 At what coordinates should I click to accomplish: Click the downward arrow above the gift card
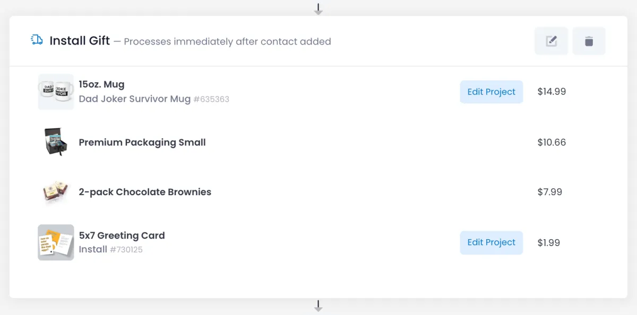[318, 9]
